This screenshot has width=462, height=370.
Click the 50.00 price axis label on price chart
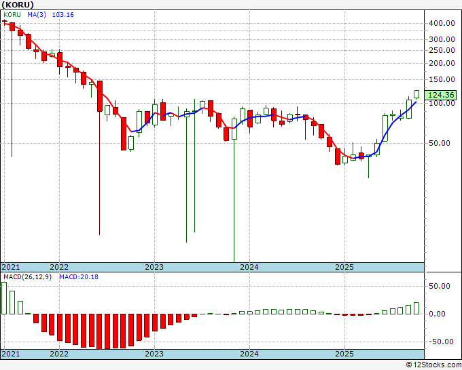[x=439, y=143]
